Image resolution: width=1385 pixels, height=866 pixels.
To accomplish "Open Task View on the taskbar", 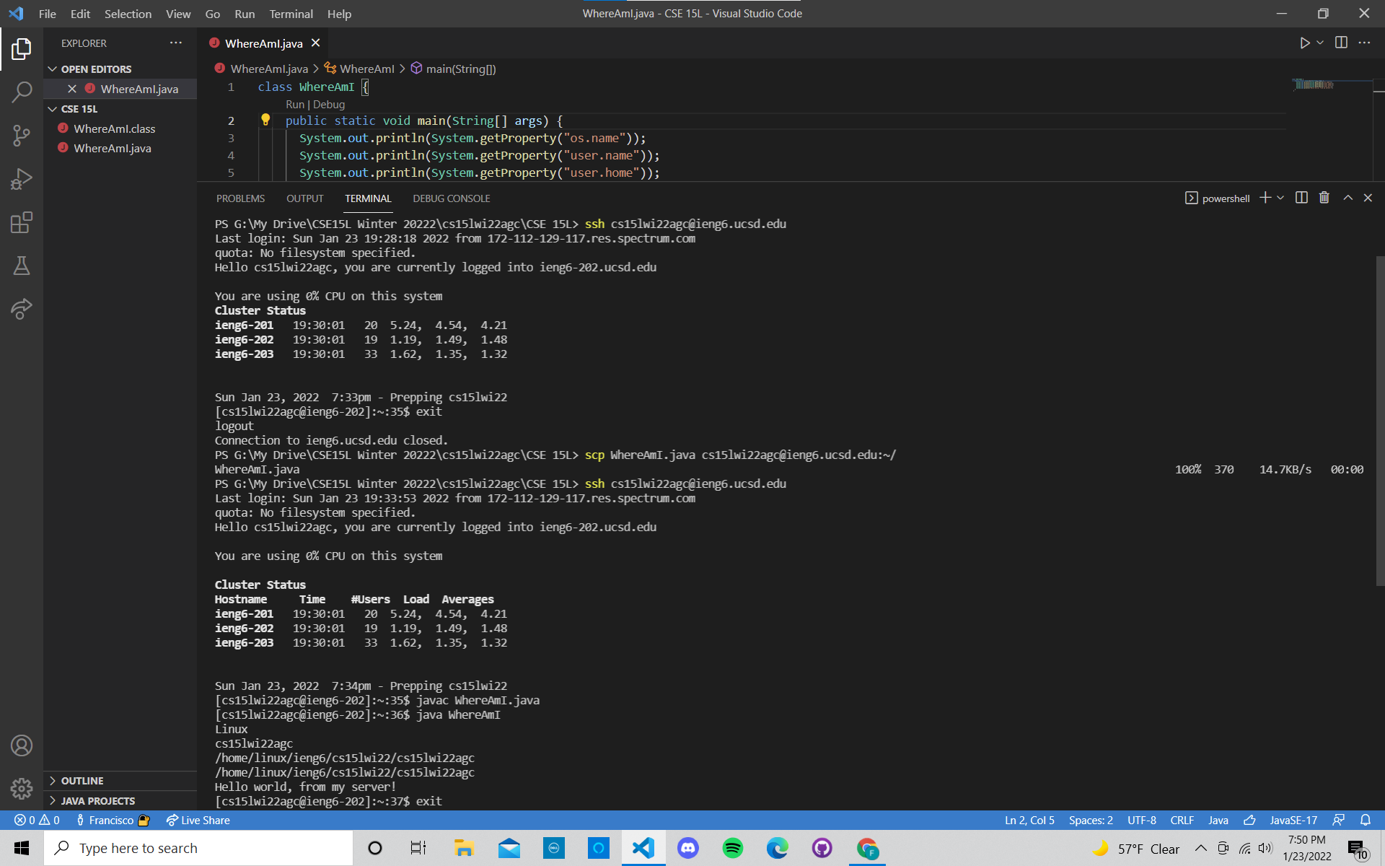I will 418,848.
